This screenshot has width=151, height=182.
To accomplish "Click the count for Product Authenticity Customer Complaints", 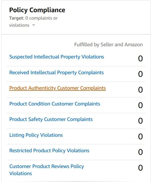I will tap(140, 90).
